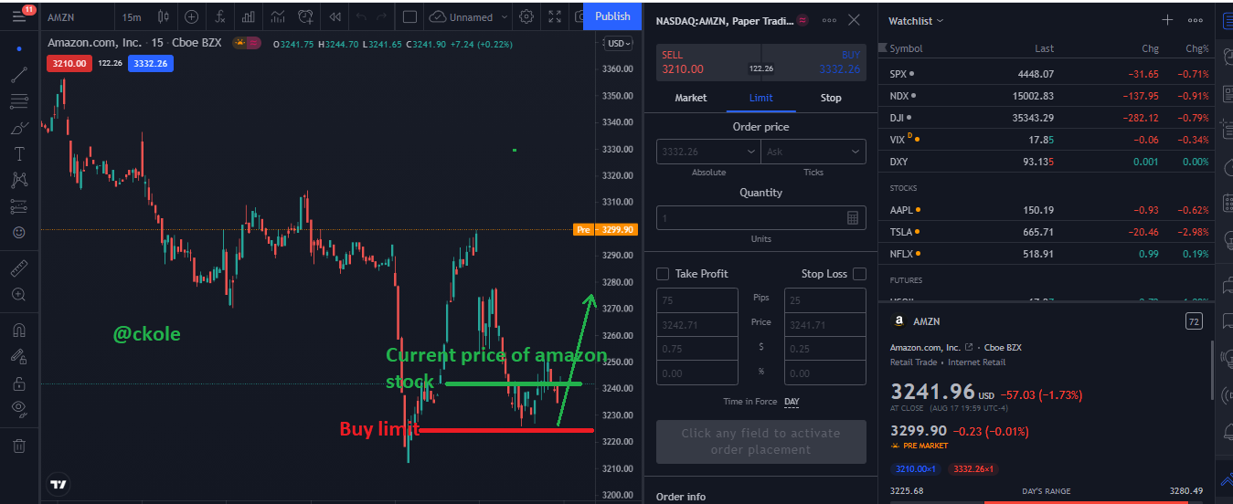This screenshot has height=504, width=1233.
Task: Switch to the Stop order tab
Action: pyautogui.click(x=831, y=98)
